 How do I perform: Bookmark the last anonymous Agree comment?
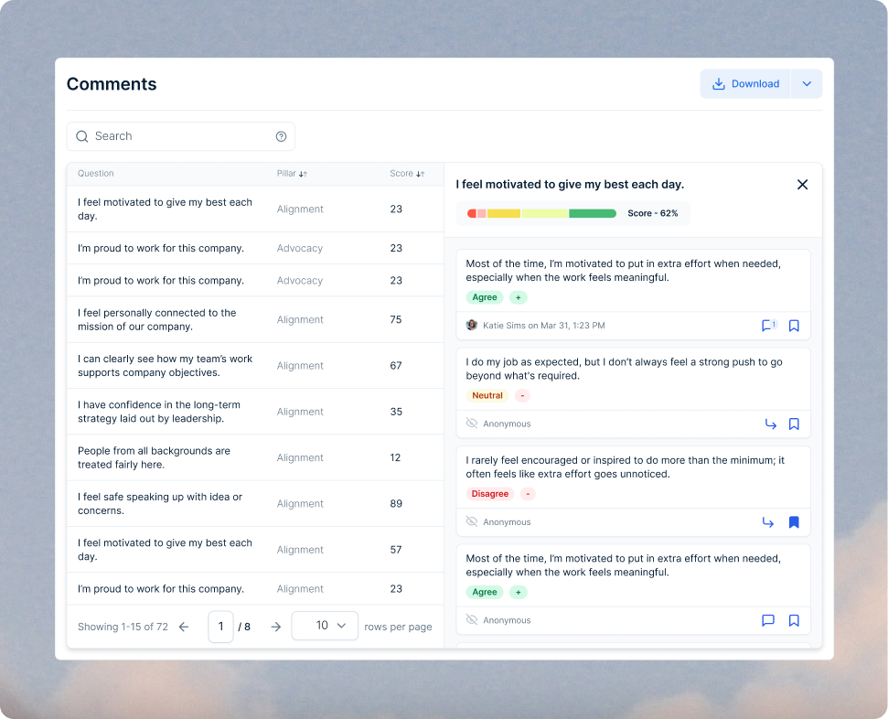[x=794, y=620]
